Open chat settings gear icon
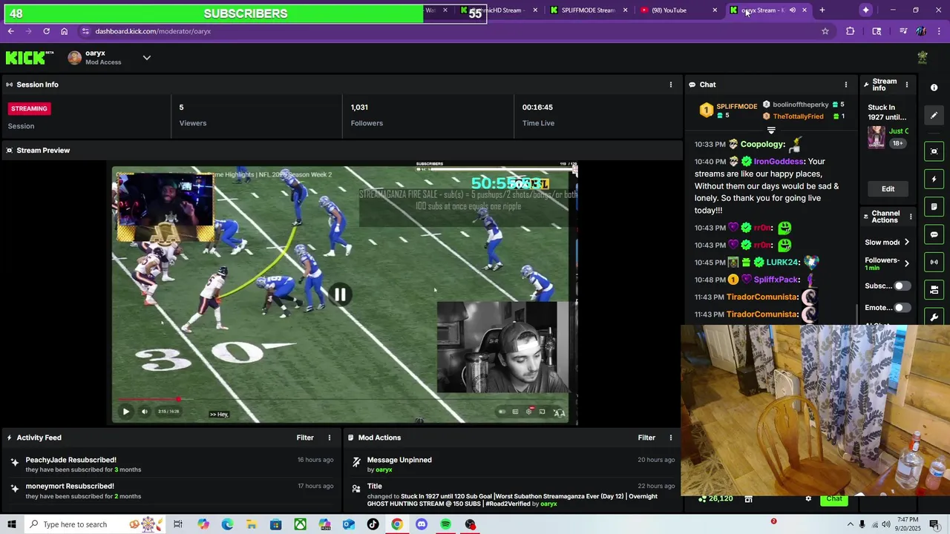Screen dimensions: 950x534 [808, 498]
